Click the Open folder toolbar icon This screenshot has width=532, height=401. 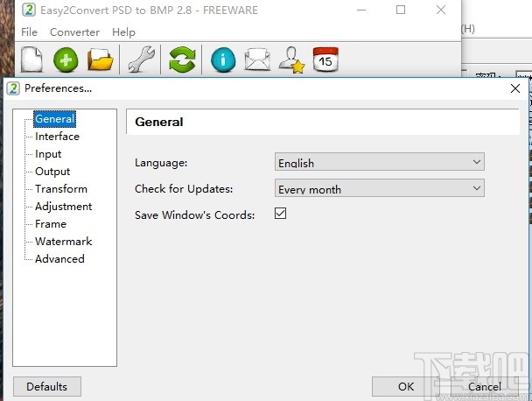tap(100, 60)
